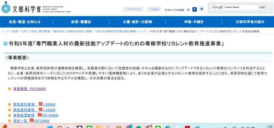Focus the Google Custom Search field
The height and width of the screenshot is (128, 274).
click(235, 7)
